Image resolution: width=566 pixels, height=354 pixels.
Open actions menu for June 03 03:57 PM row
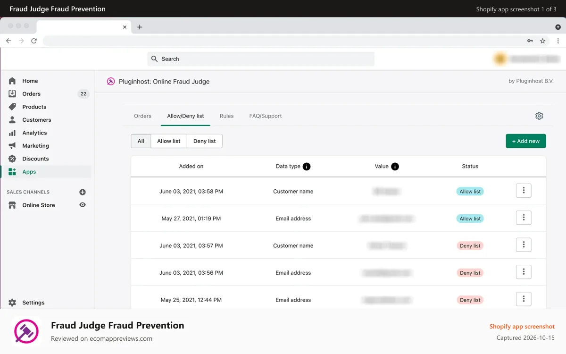click(524, 245)
